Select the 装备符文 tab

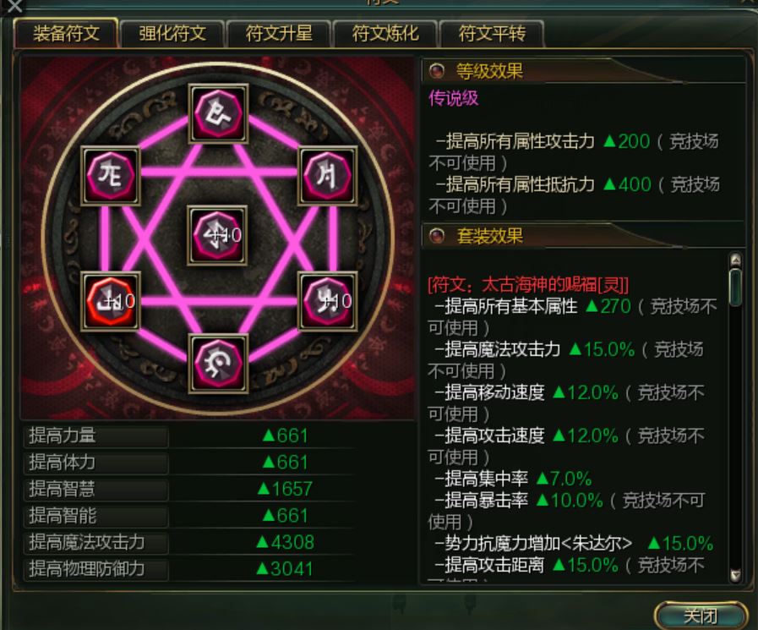pyautogui.click(x=66, y=33)
